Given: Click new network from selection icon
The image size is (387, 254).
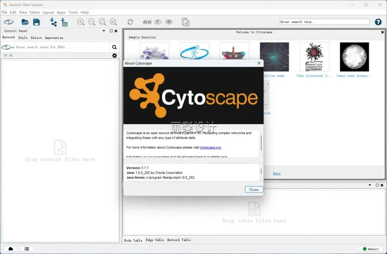Looking at the screenshot, I should point(186,22).
